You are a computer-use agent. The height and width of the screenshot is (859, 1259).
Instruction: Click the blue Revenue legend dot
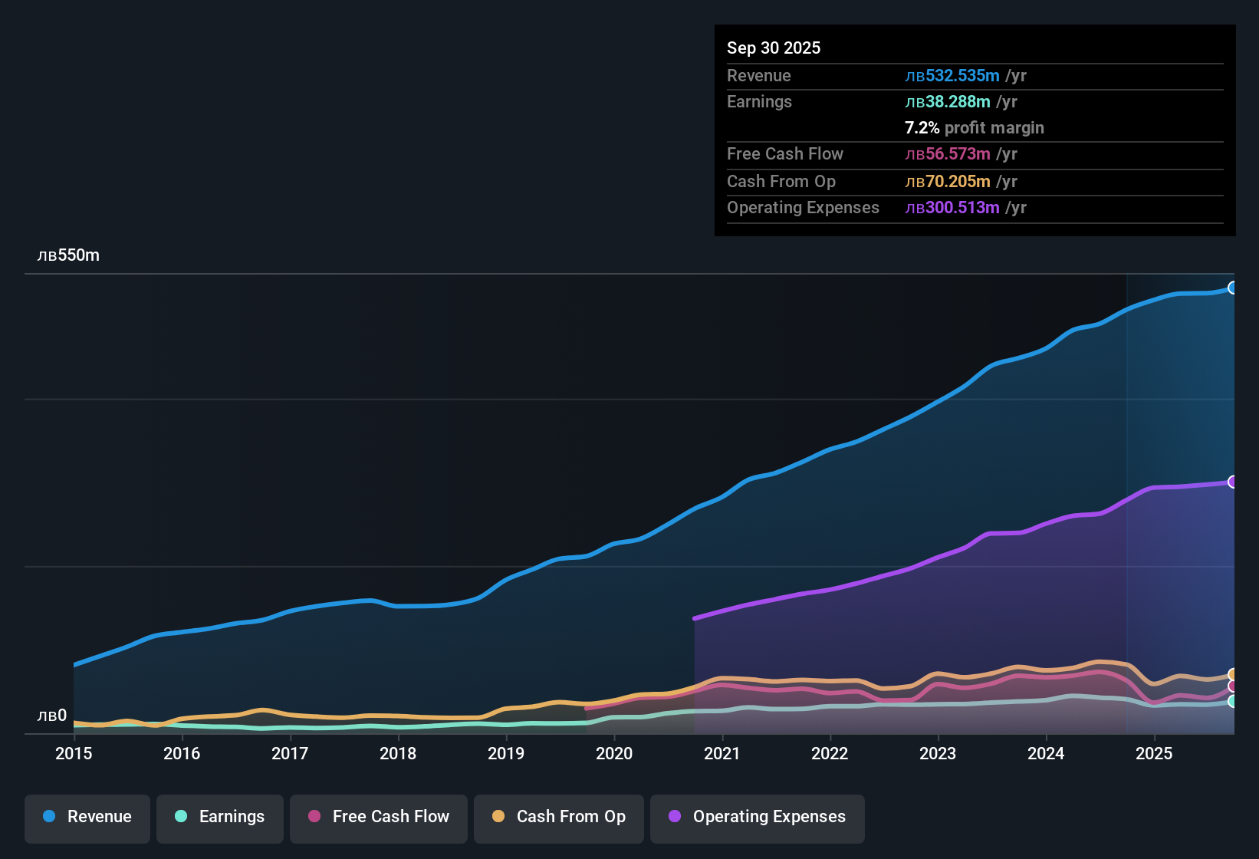click(49, 817)
